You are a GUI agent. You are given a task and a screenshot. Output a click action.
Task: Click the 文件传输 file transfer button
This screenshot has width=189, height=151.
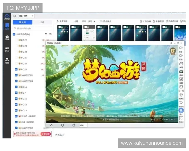click(145, 21)
